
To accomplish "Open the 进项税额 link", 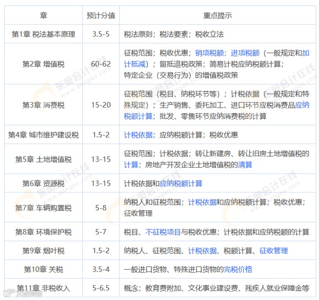I will (245, 53).
